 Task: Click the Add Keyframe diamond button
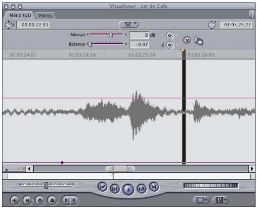tap(40, 201)
